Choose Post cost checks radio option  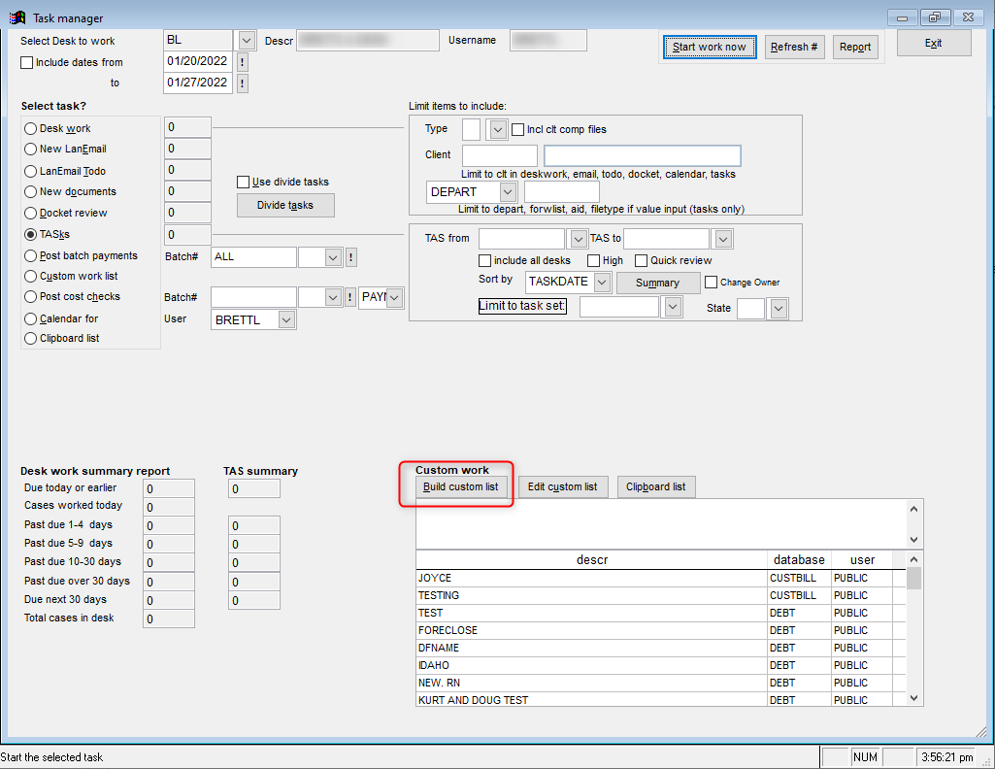[30, 297]
